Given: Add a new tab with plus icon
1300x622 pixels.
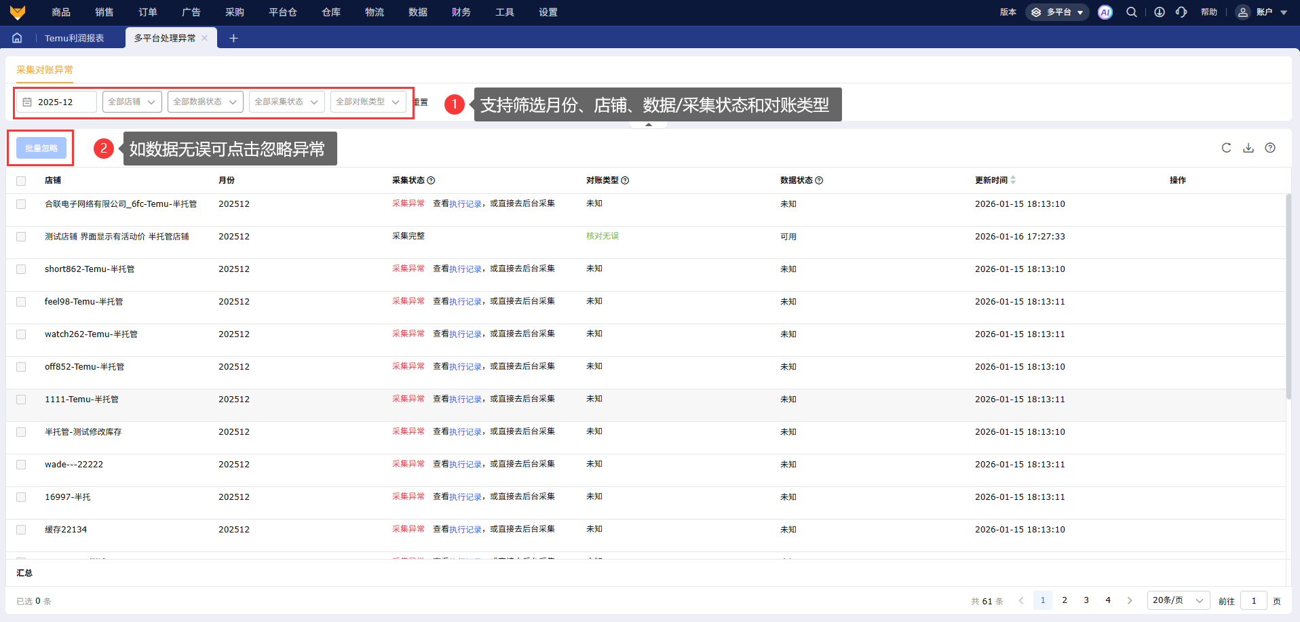Looking at the screenshot, I should pyautogui.click(x=233, y=38).
